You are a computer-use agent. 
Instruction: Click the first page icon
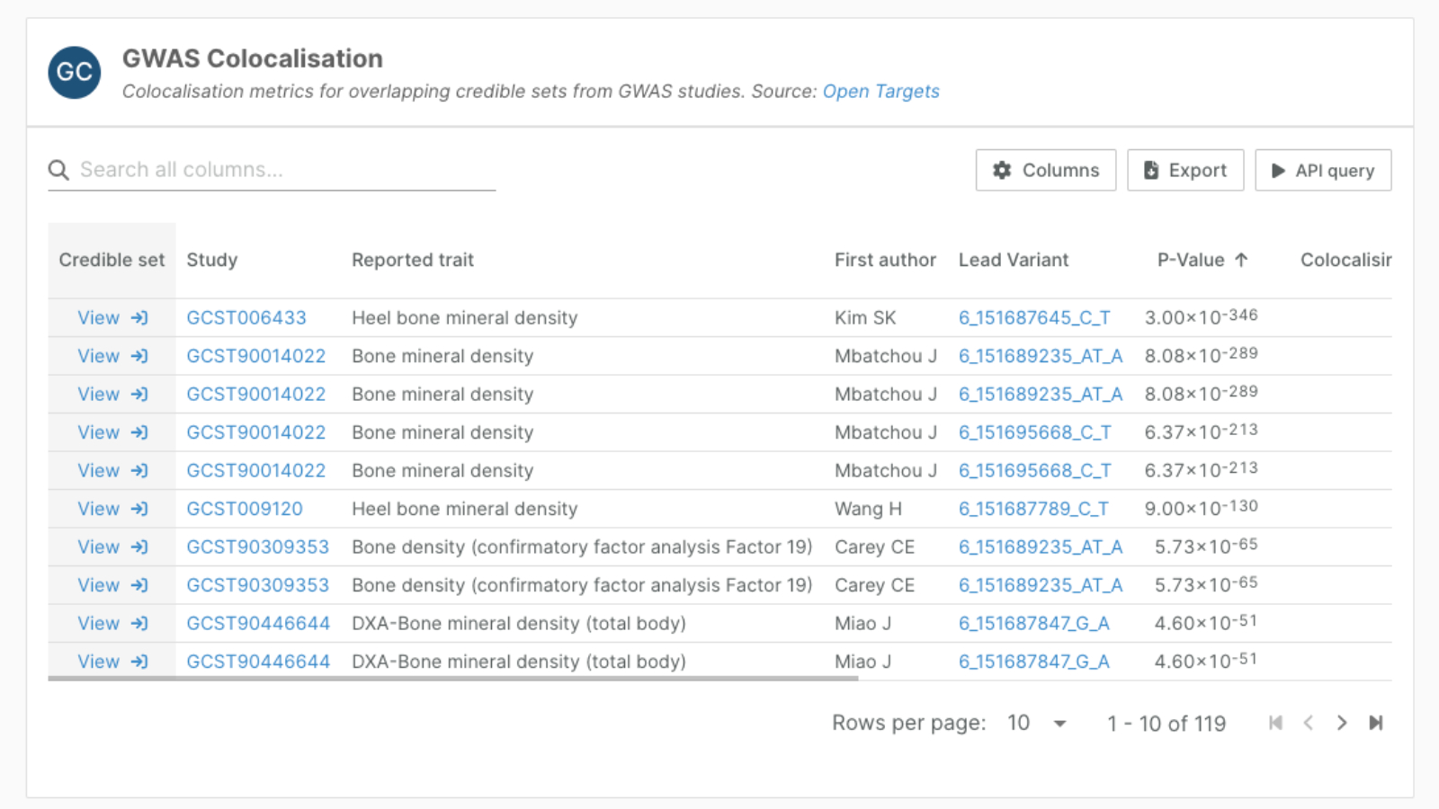click(x=1275, y=723)
